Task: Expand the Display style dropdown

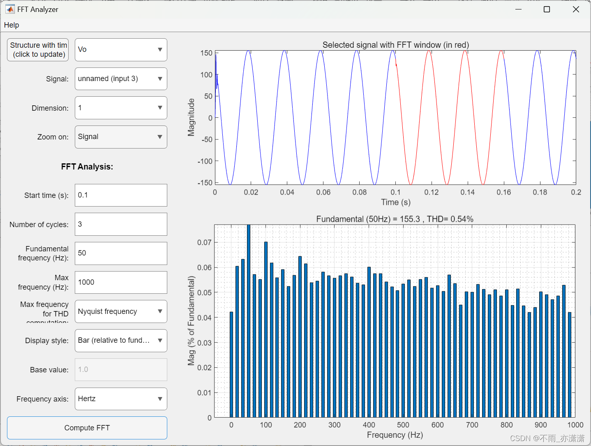Action: [121, 341]
